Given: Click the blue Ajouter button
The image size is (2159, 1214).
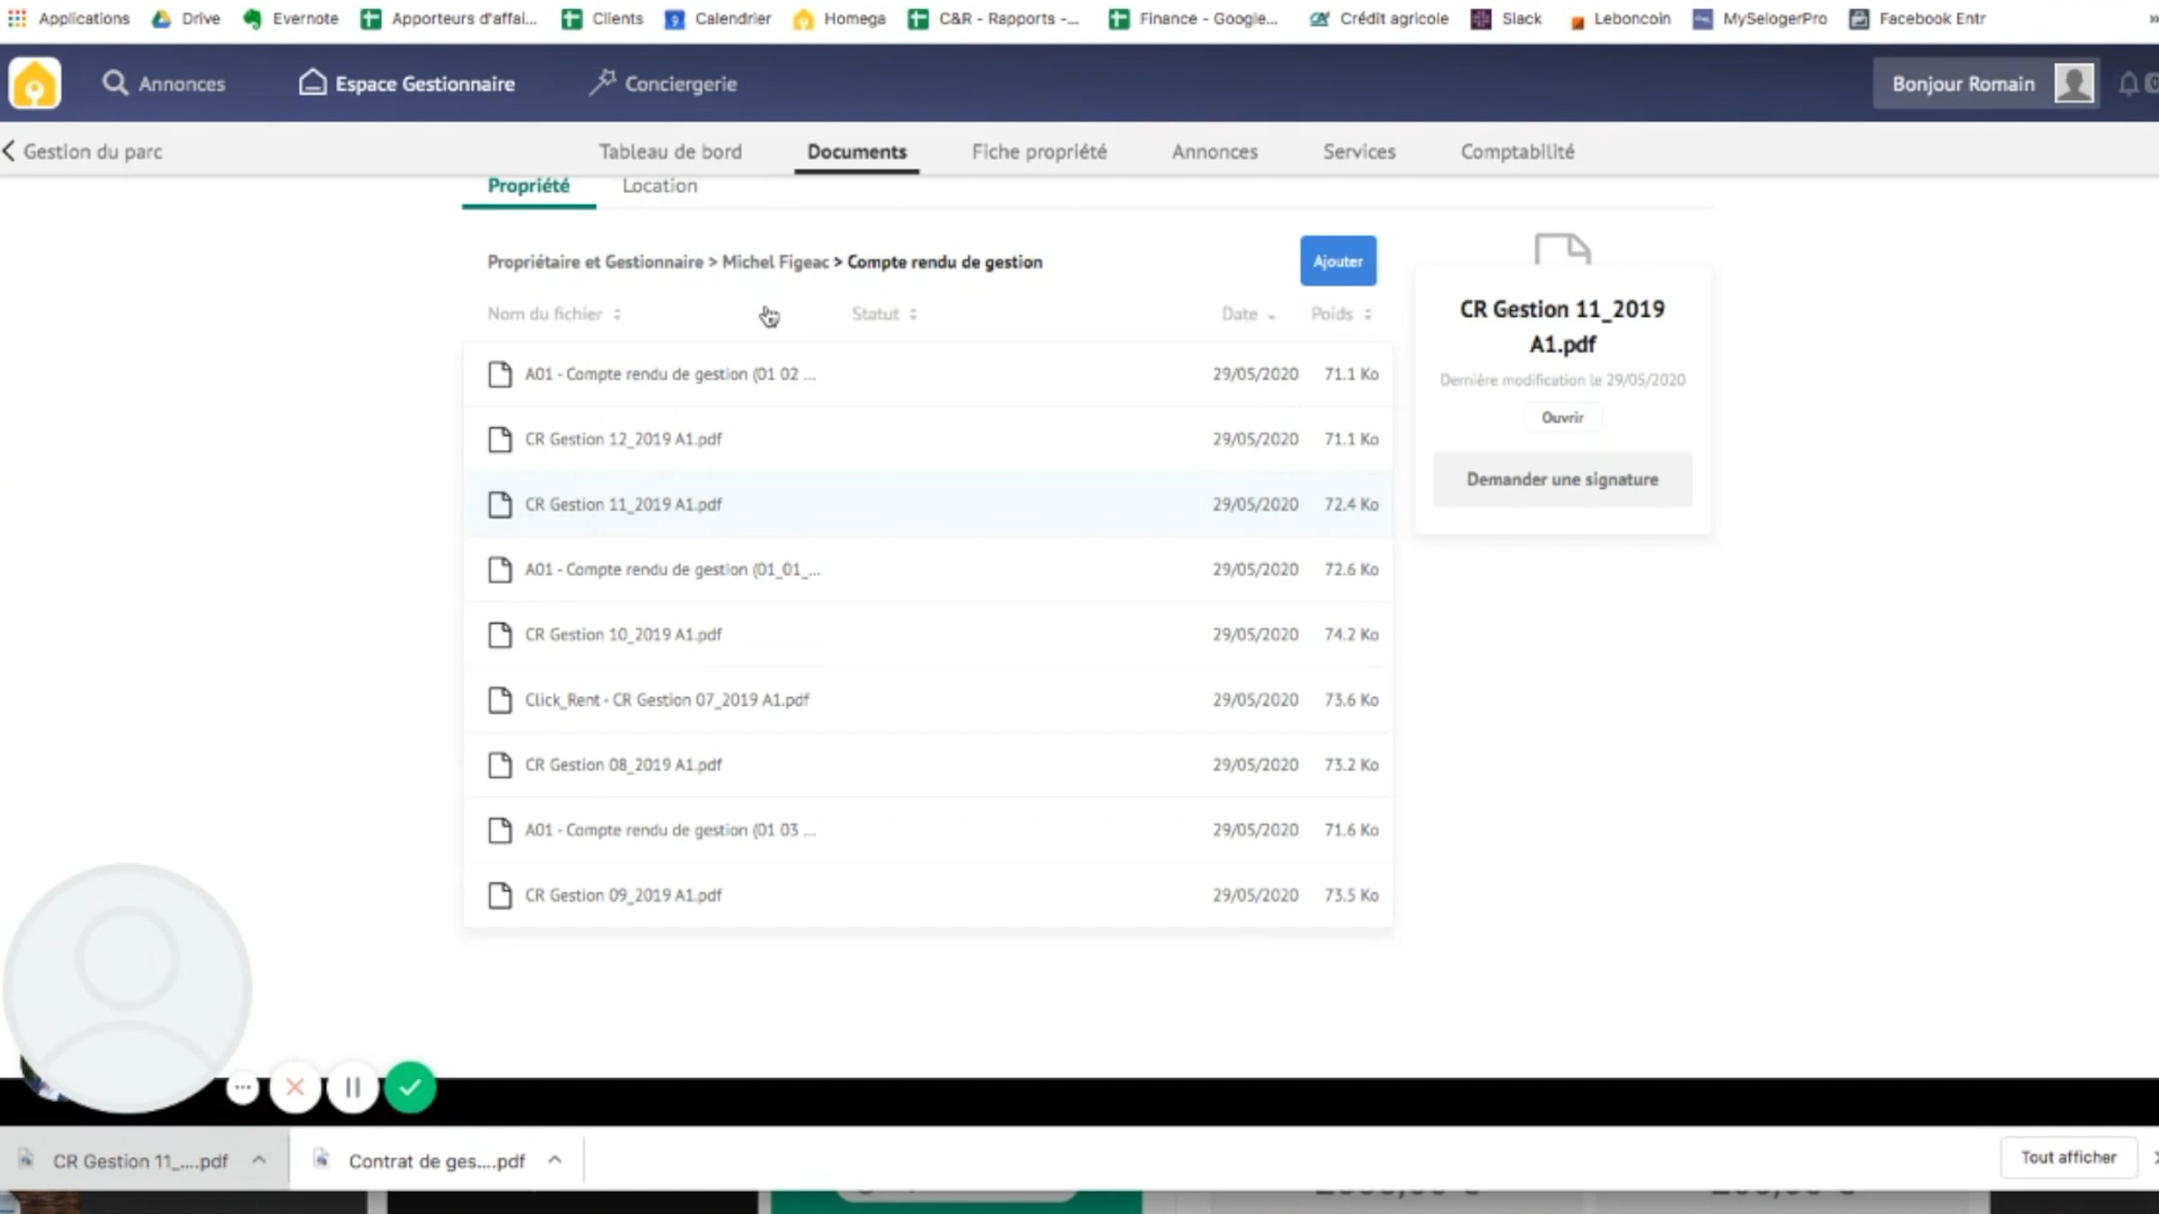Looking at the screenshot, I should tap(1338, 262).
